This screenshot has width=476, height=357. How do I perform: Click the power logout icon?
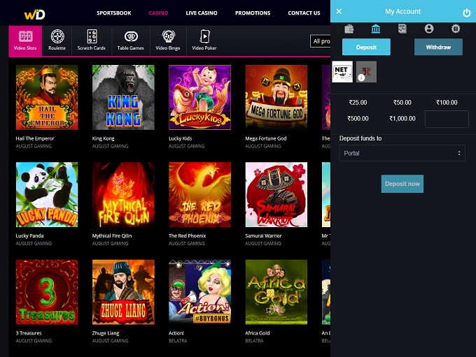coord(467,12)
